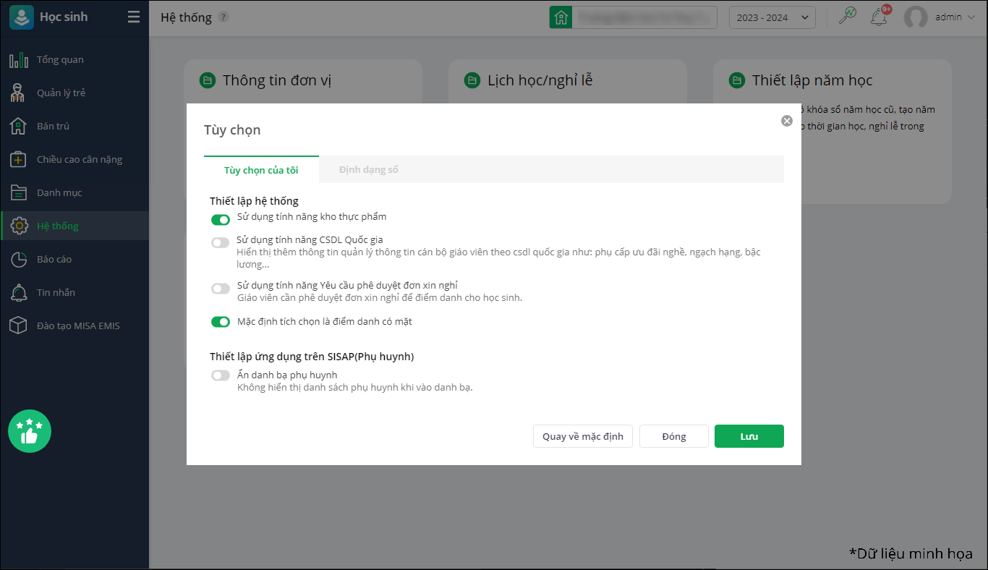The image size is (988, 570).
Task: Click the school name field in header
Action: (x=644, y=17)
